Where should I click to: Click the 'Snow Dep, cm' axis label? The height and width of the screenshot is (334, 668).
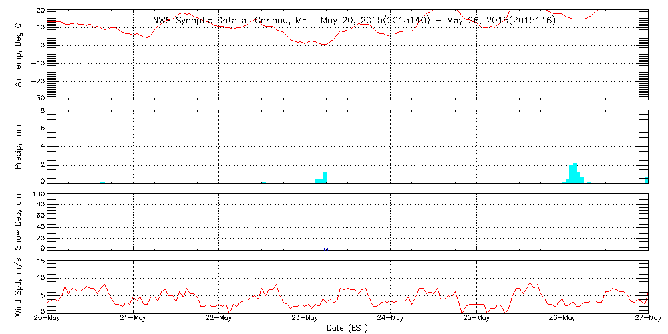[x=19, y=221]
